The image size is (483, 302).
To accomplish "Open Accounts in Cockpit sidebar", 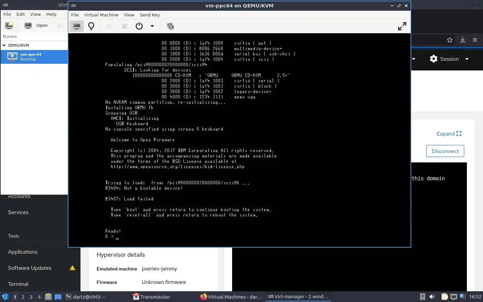I will pos(19,196).
